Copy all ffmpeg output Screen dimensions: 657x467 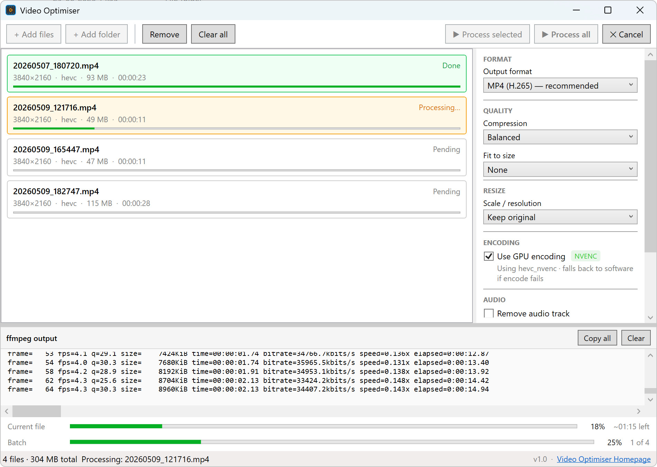click(597, 338)
